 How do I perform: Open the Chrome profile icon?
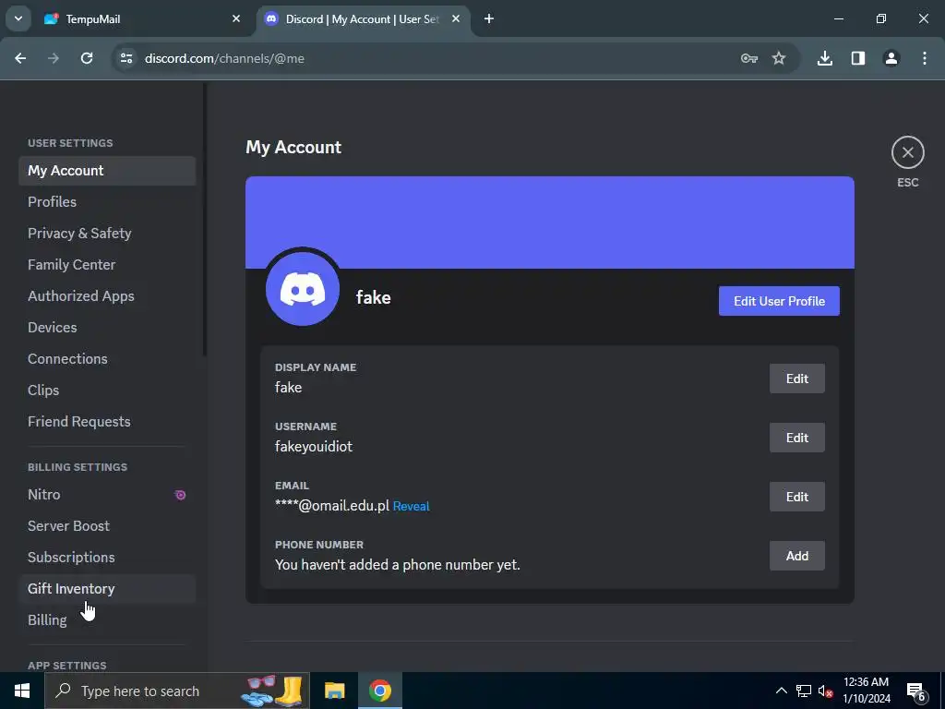(891, 58)
